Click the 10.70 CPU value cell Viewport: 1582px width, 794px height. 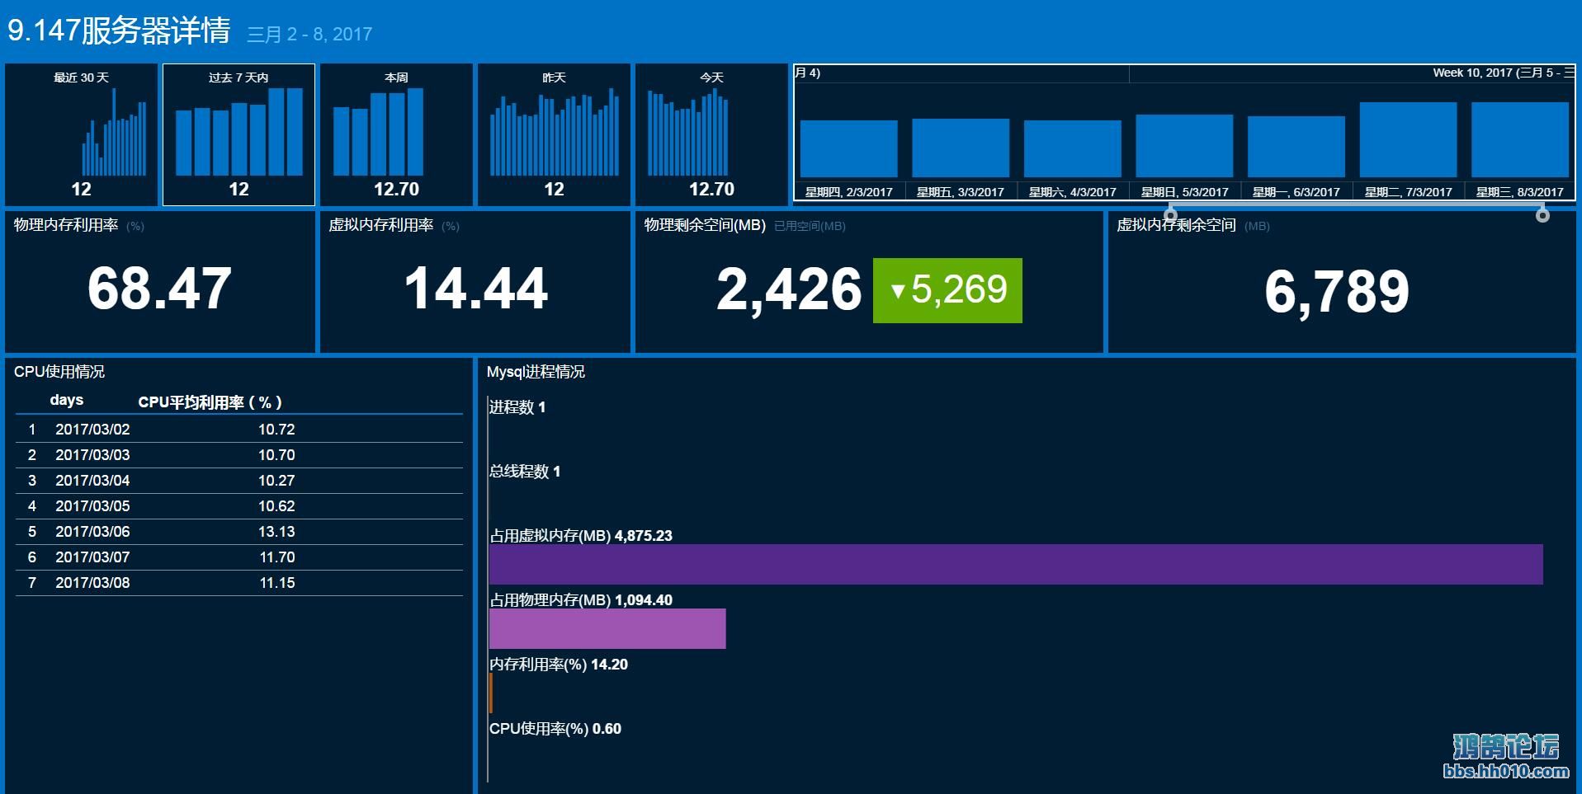point(276,455)
